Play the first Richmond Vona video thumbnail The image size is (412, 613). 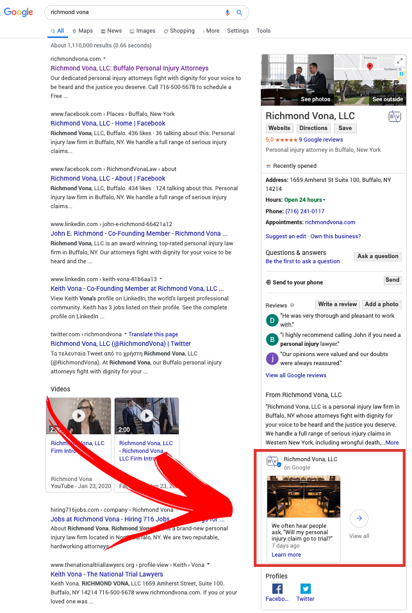79,416
